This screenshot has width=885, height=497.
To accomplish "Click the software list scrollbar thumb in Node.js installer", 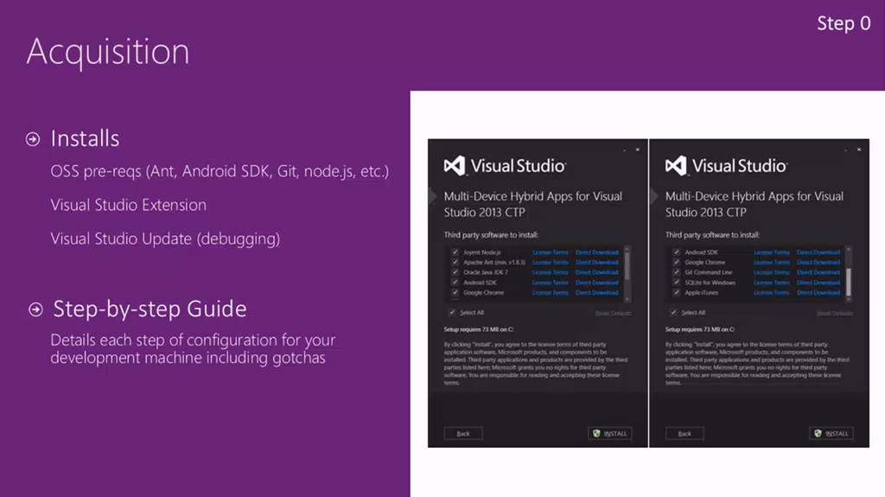I will (x=627, y=265).
